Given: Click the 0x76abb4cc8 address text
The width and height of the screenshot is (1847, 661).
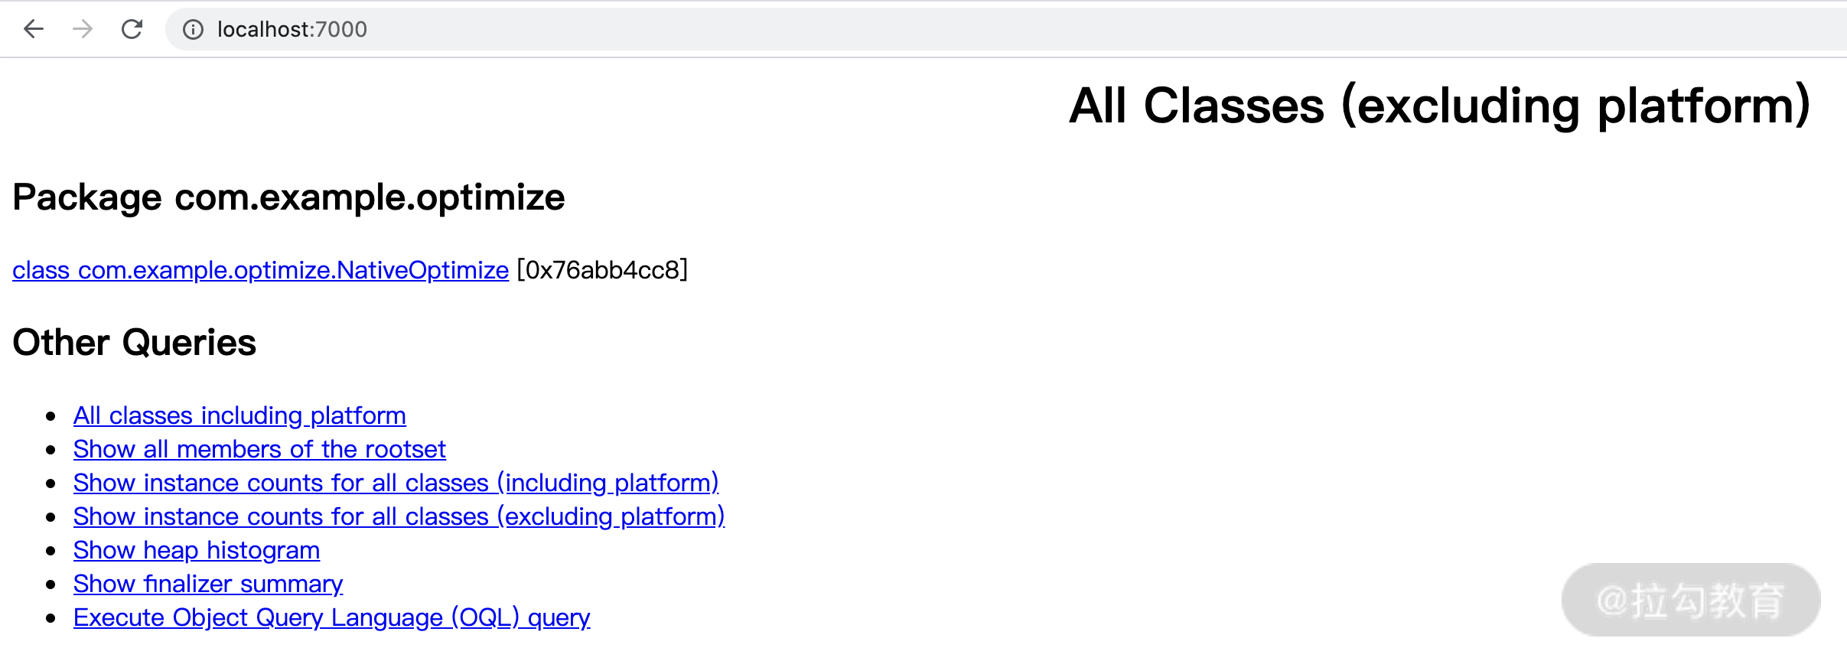Looking at the screenshot, I should pos(602,270).
